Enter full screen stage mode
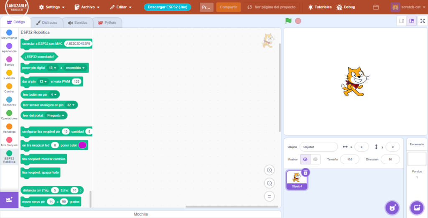The image size is (428, 218). pyautogui.click(x=422, y=21)
